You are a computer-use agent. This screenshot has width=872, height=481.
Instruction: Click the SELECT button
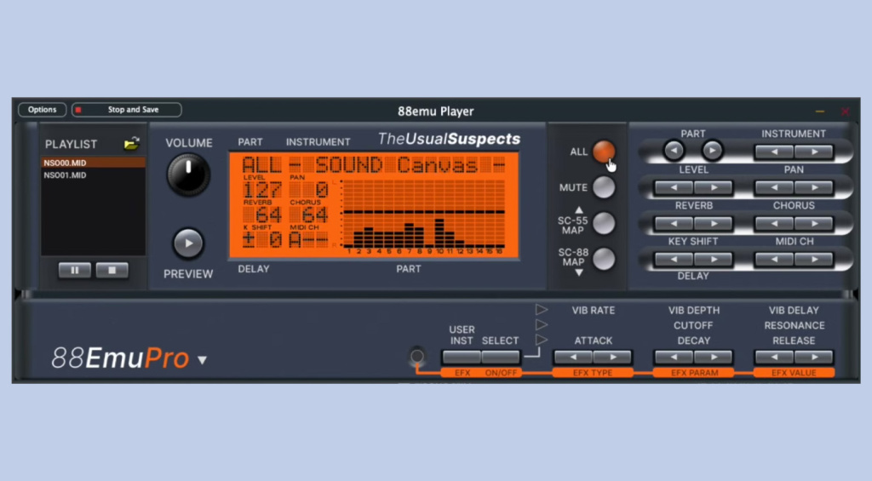(501, 357)
